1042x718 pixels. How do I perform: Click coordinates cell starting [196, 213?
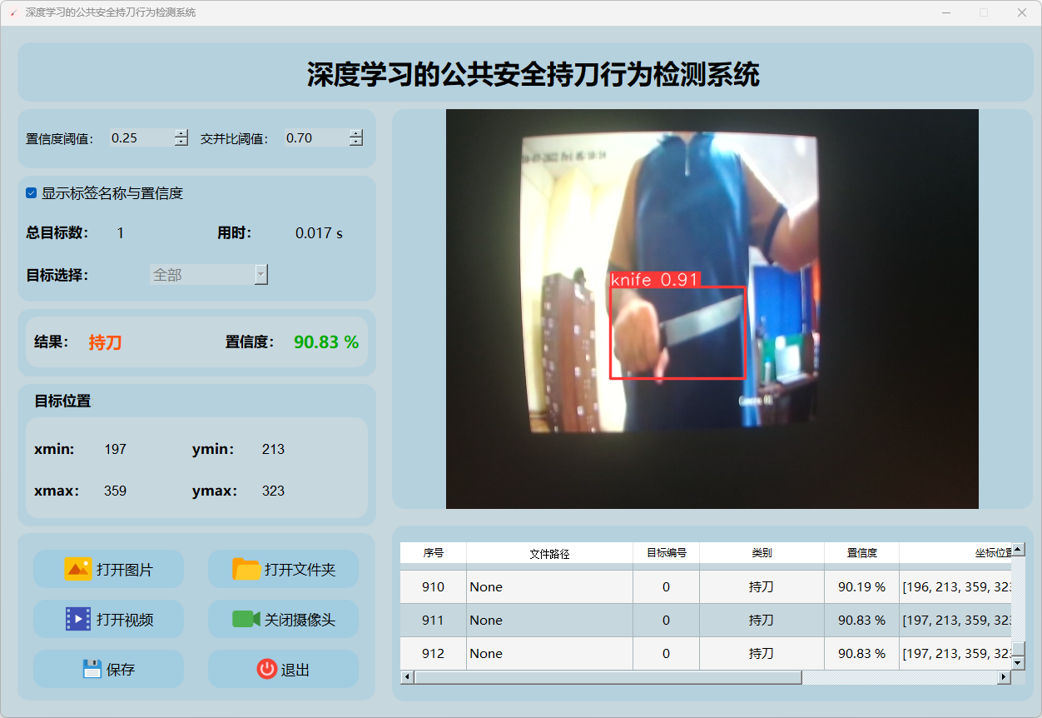(955, 587)
